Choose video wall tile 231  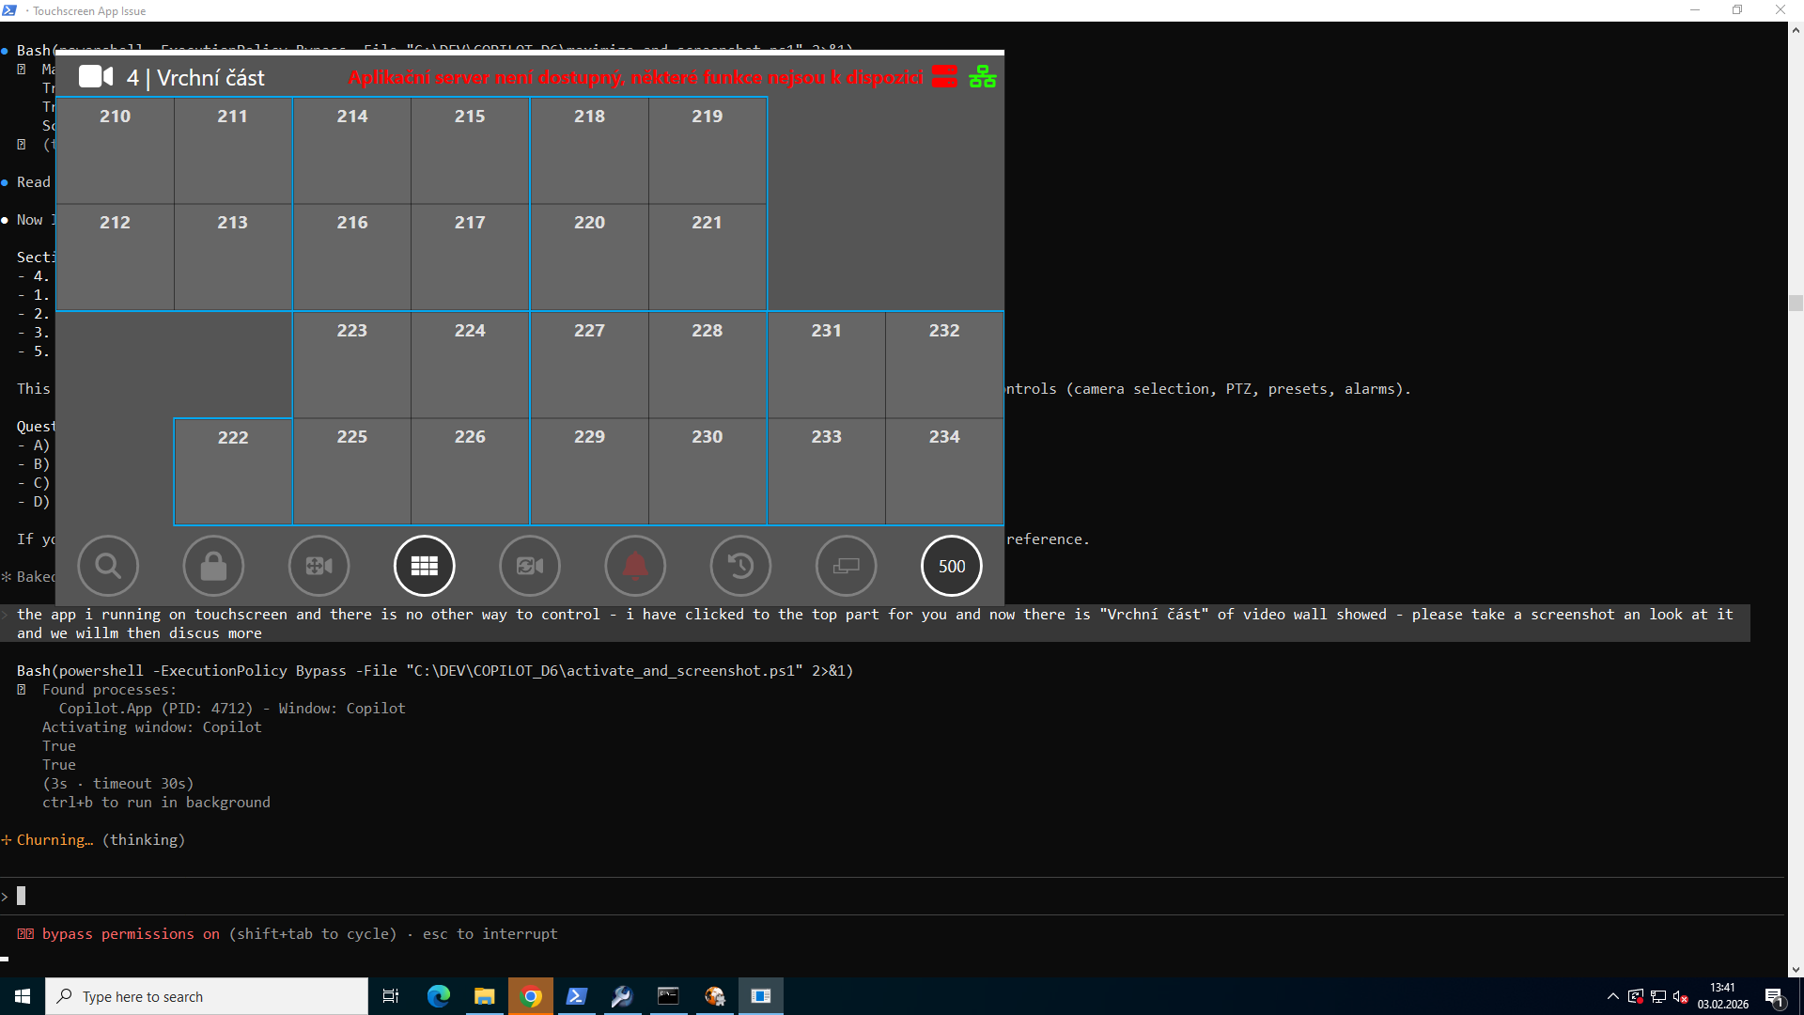click(x=827, y=365)
